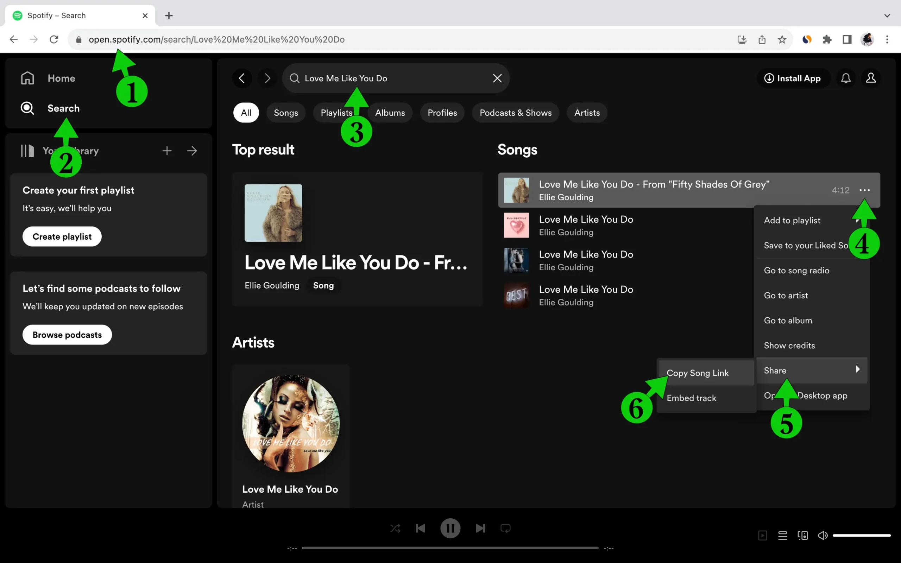The image size is (901, 563).
Task: Click the plus icon to create playlist
Action: point(167,151)
